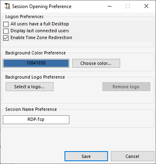Focus the RDP-Tcp session name field

36,120
